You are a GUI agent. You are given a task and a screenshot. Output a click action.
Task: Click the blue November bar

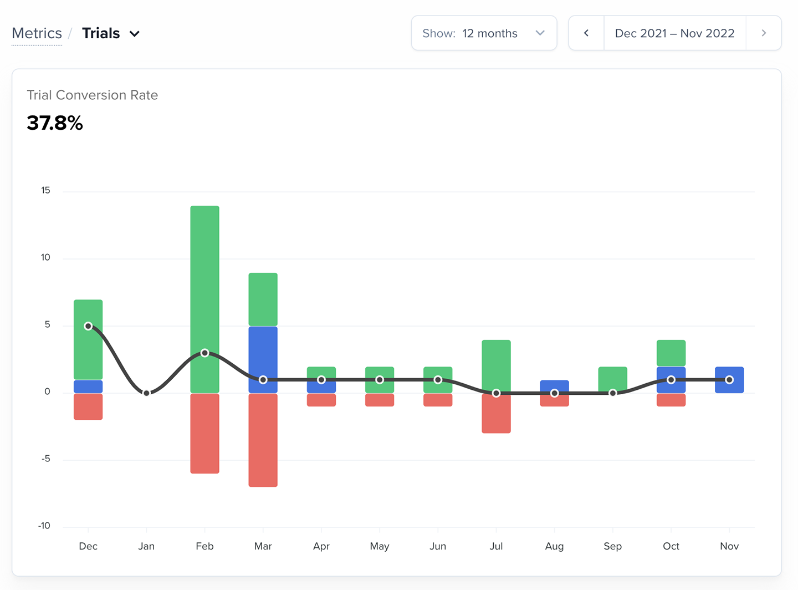(729, 380)
